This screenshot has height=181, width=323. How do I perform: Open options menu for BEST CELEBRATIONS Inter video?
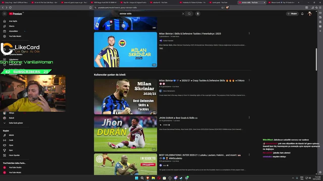(249, 155)
